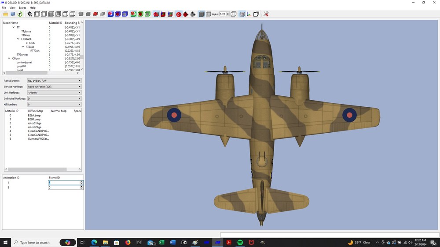Toggle the highlighted bounding box display icon
The height and width of the screenshot is (247, 440).
[x=242, y=14]
